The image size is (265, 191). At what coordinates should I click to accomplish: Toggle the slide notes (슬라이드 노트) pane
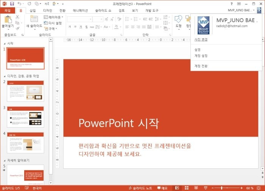click(140, 188)
